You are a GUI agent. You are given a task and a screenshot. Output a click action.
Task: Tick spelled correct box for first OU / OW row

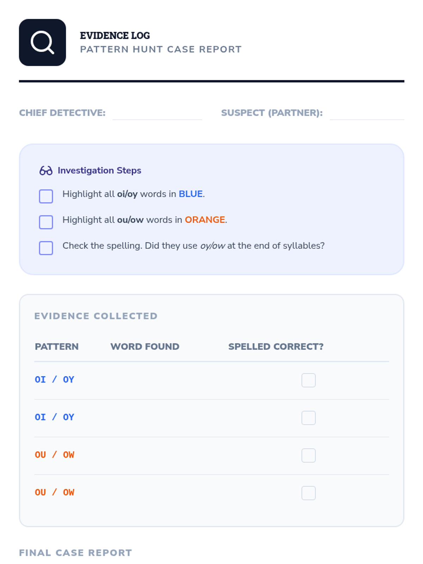[x=308, y=455]
